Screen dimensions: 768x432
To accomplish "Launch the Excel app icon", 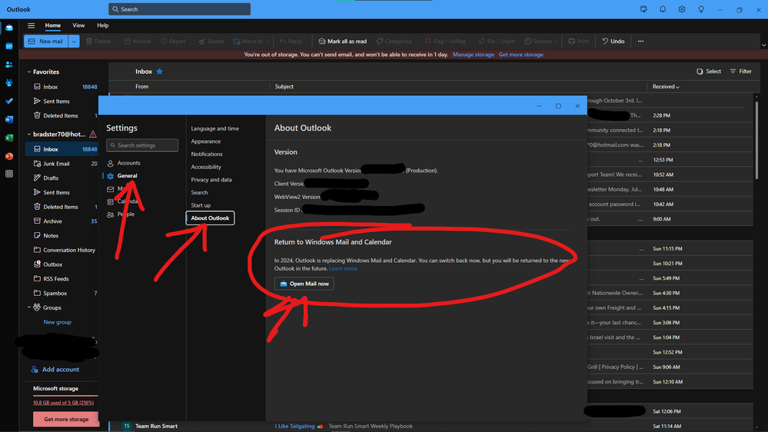I will coord(8,138).
